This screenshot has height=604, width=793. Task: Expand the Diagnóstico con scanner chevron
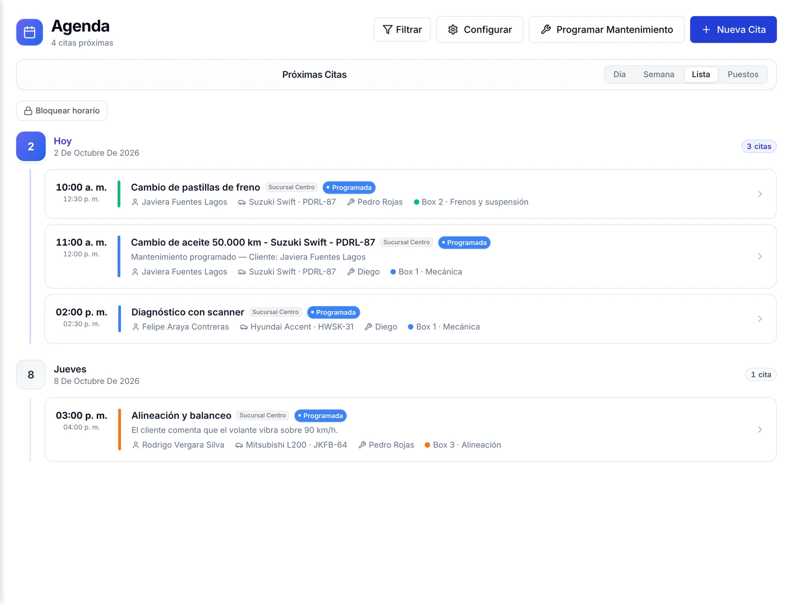[x=760, y=319]
